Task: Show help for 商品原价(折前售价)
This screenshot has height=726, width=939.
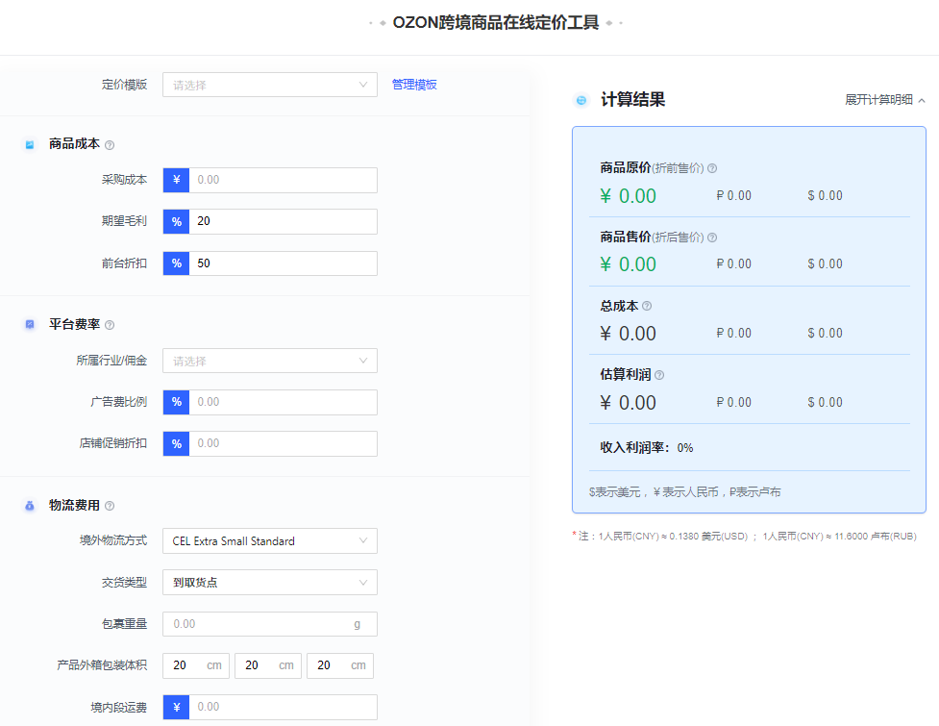Action: (x=712, y=168)
